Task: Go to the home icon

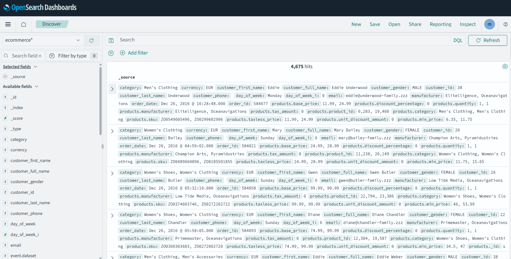Action: [x=24, y=24]
